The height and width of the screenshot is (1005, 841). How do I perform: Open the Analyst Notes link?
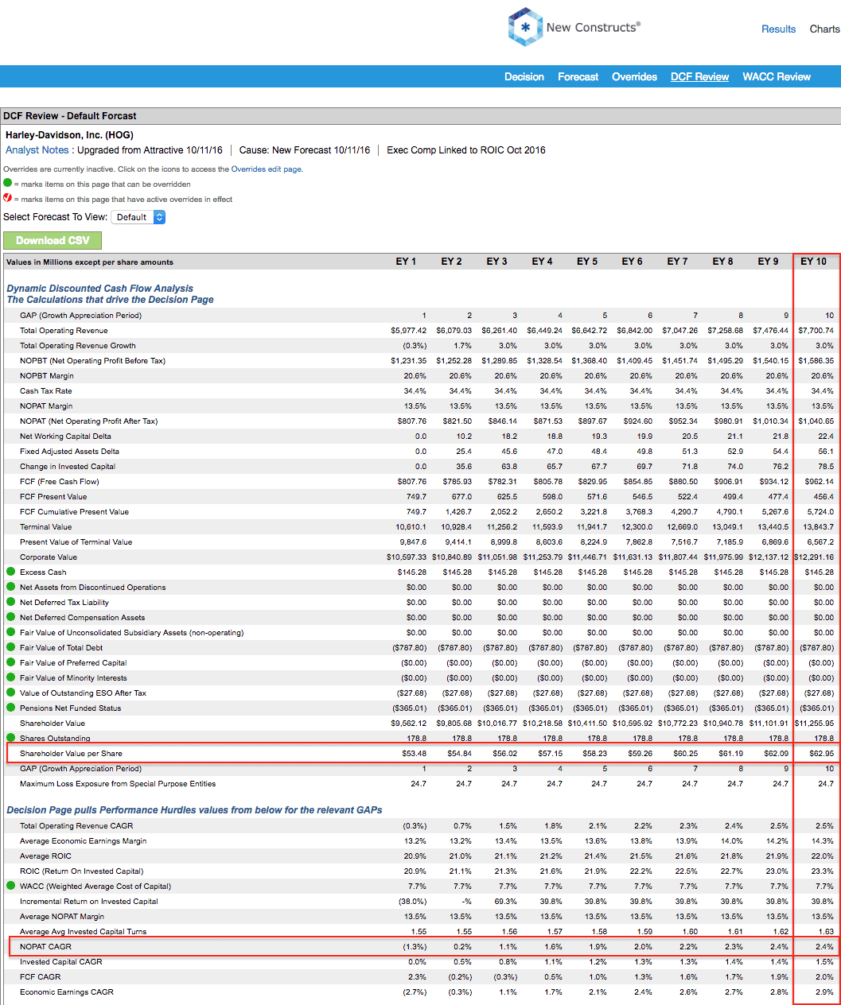[37, 150]
